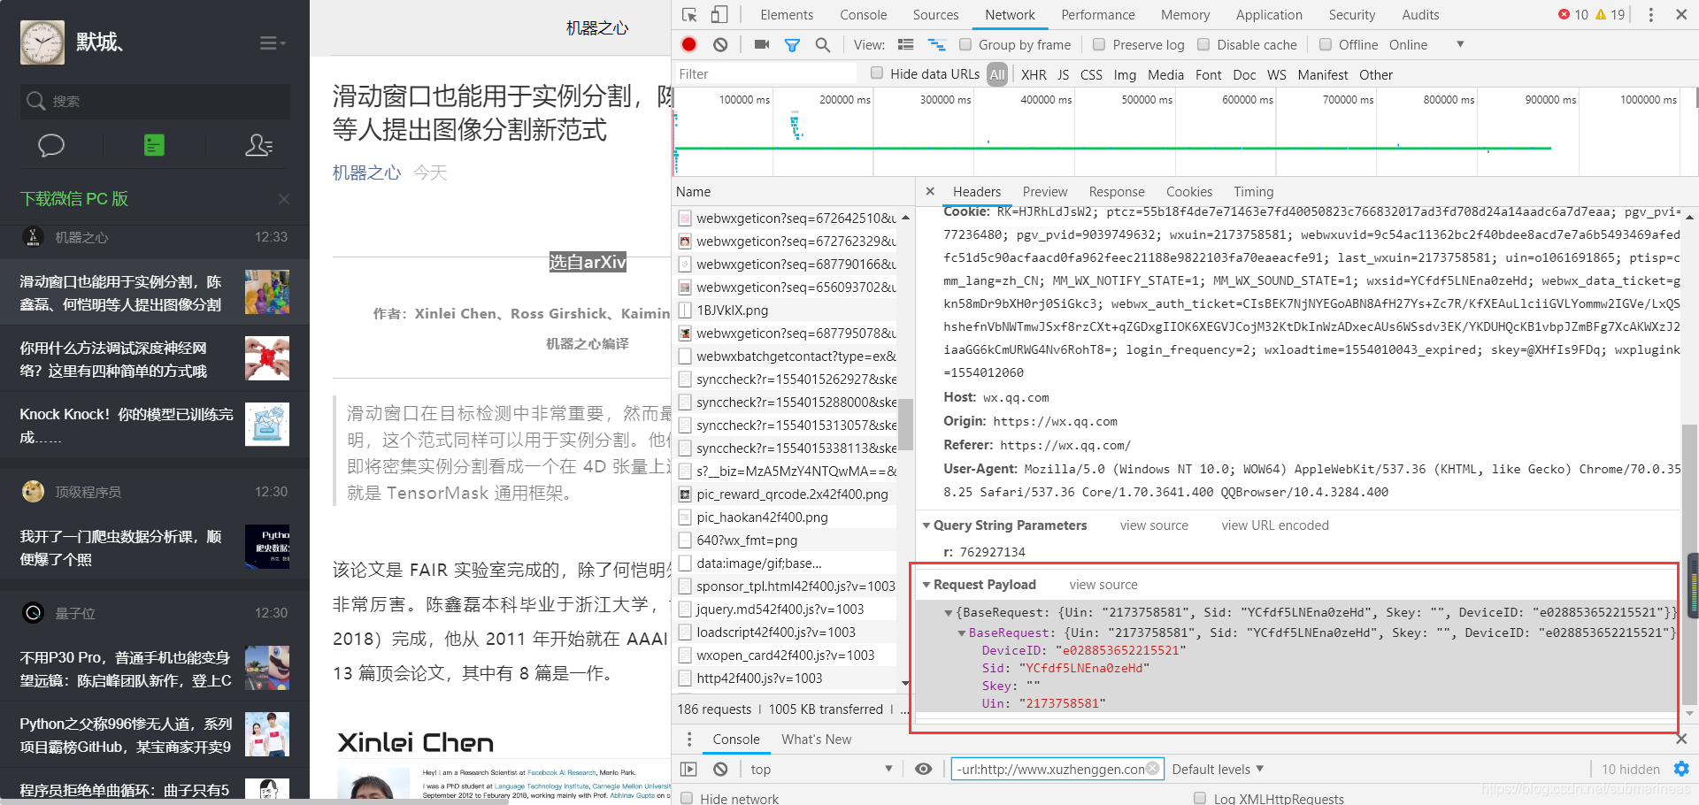1699x805 pixels.
Task: Open WeChat hamburger menu icon
Action: pos(273,42)
